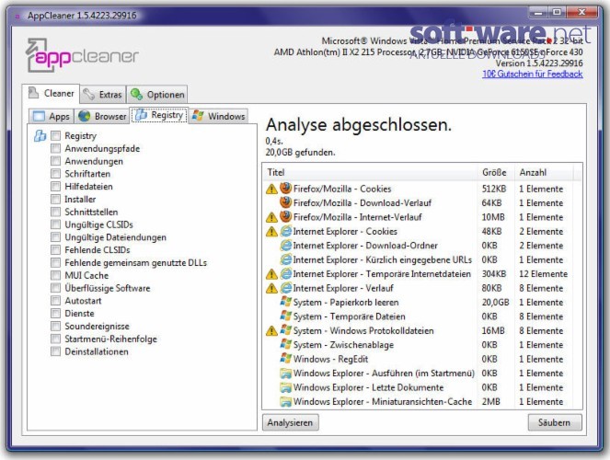
Task: Click warning icon beside Windows Protokolldateien
Action: pyautogui.click(x=271, y=331)
